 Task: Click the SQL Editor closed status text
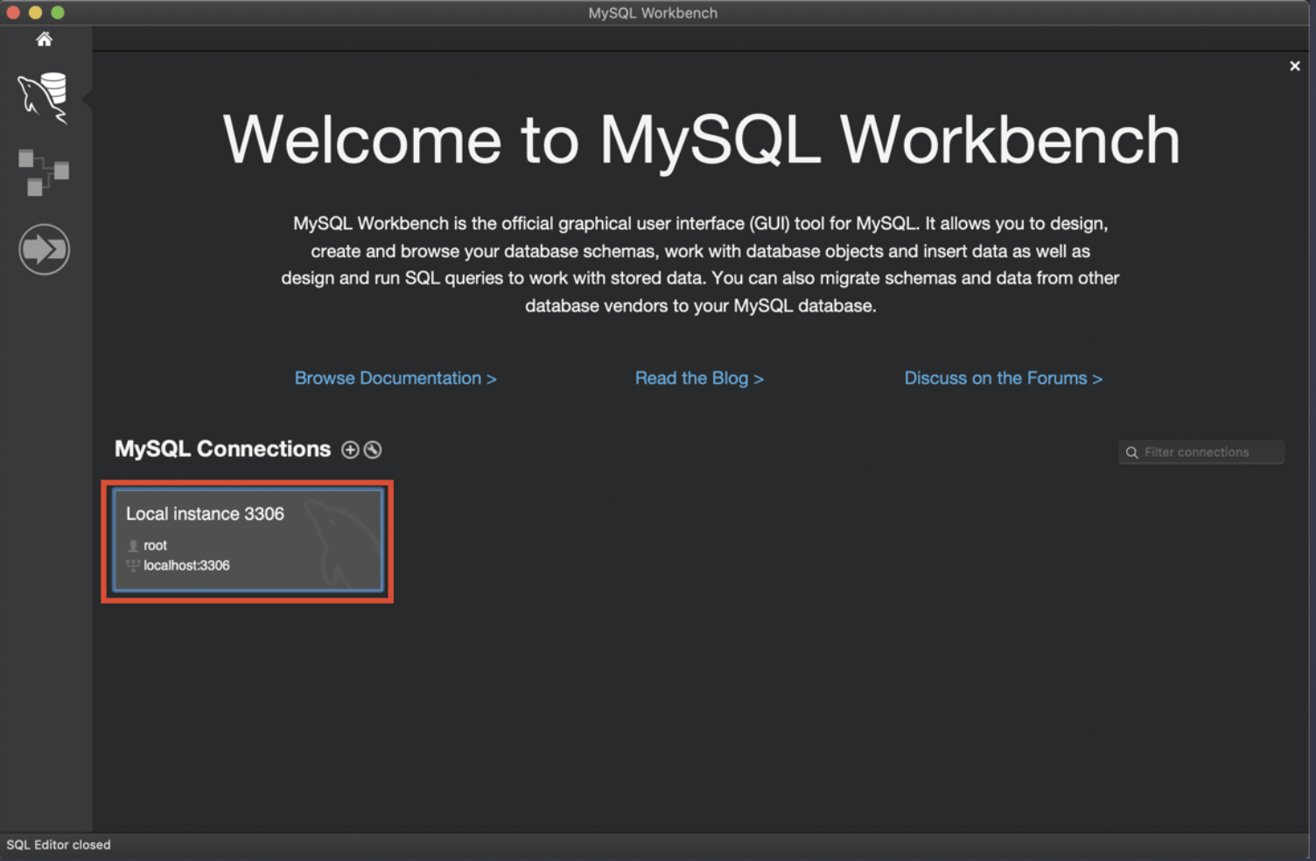coord(59,844)
